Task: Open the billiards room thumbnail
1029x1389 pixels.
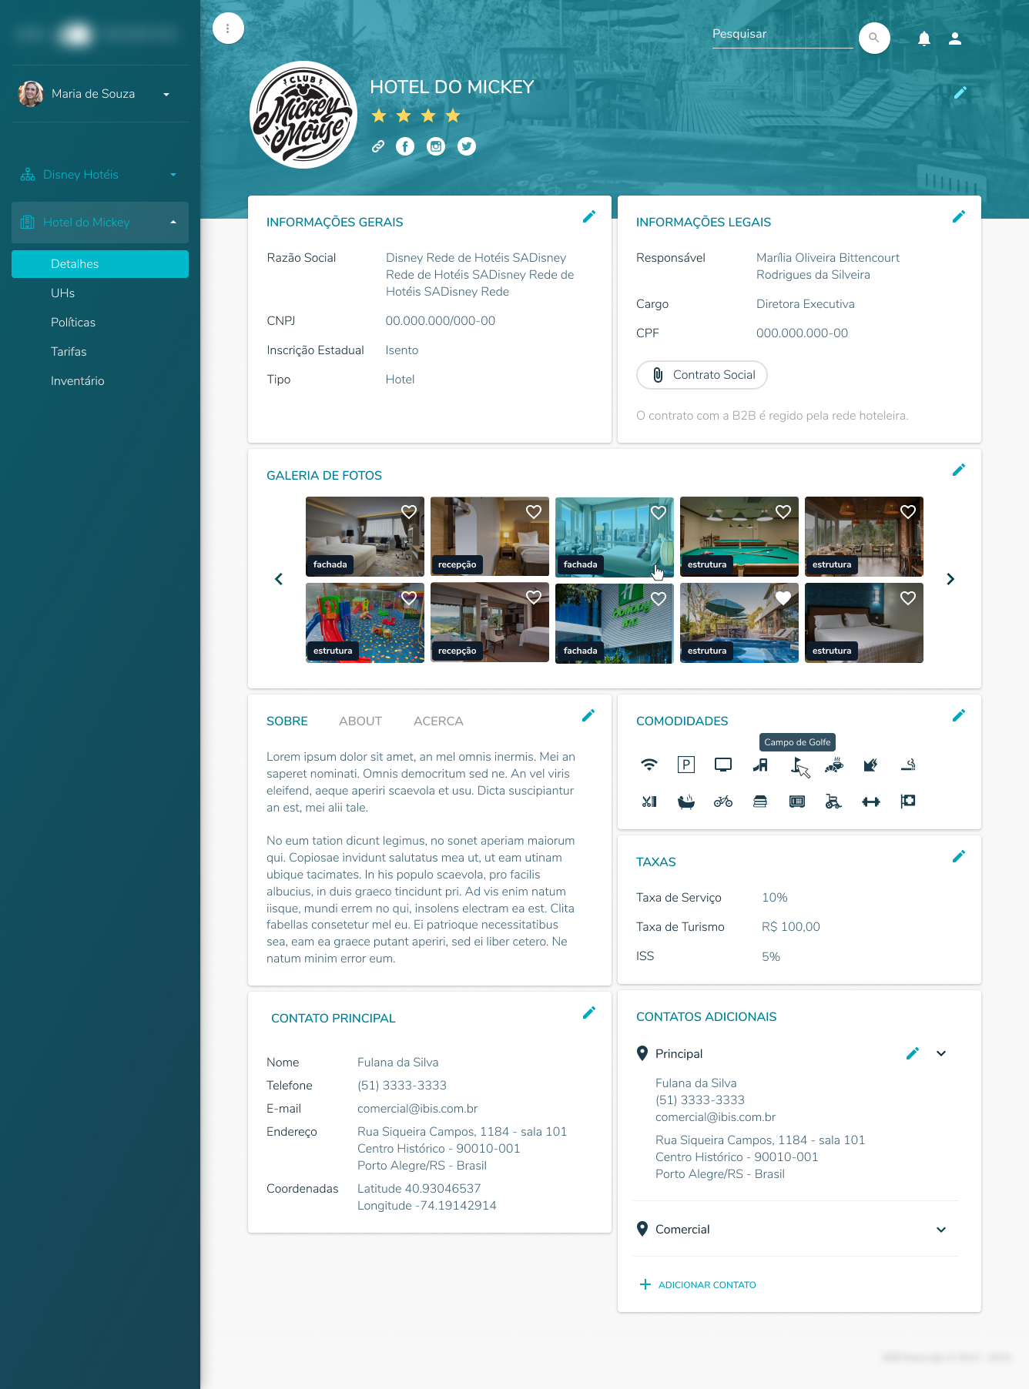Action: point(739,537)
